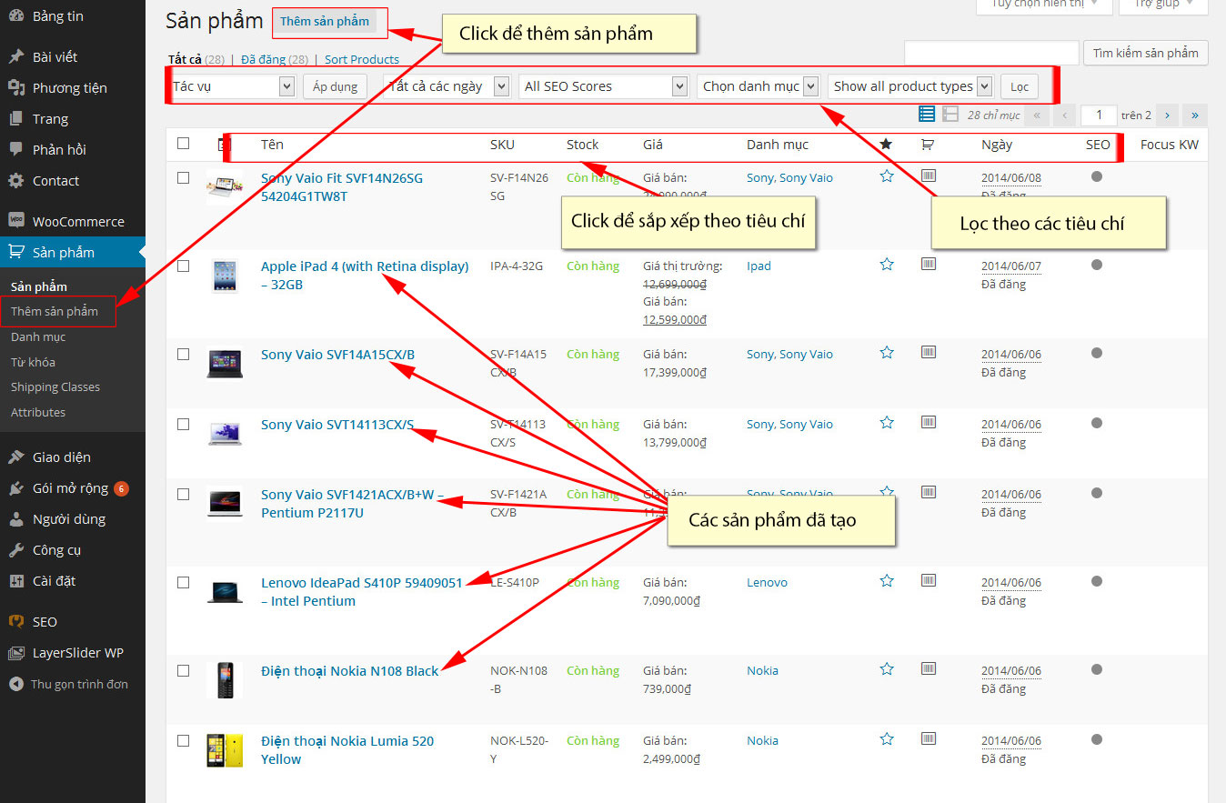Click the Trang pages icon in sidebar
The height and width of the screenshot is (803, 1226).
(x=16, y=118)
